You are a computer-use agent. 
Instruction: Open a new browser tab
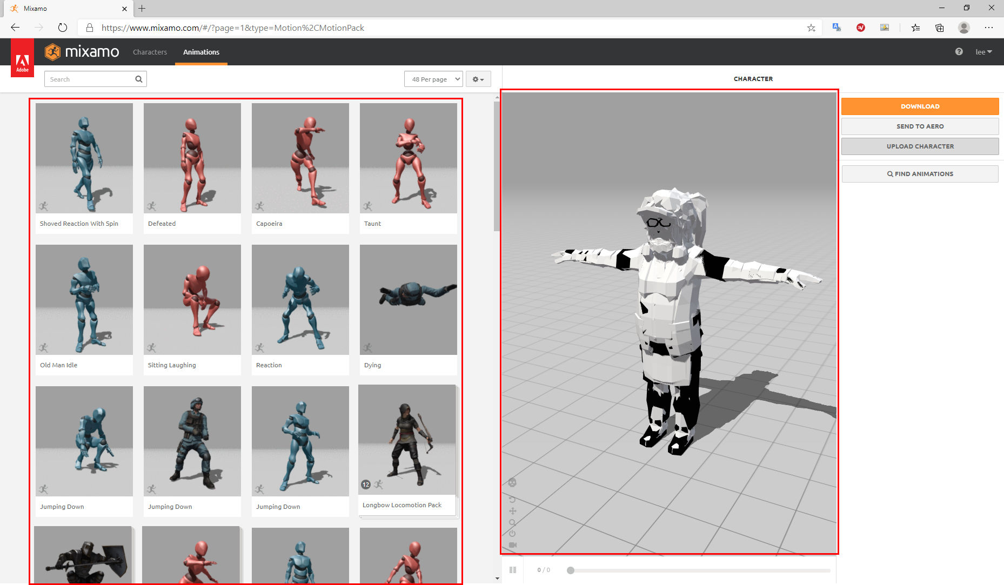[142, 8]
